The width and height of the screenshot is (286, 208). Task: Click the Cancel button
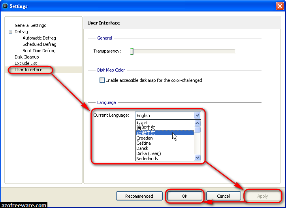[x=223, y=196]
